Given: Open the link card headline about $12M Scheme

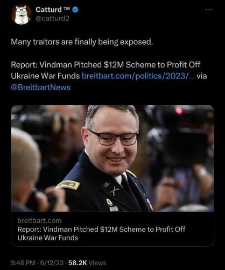Looking at the screenshot, I should pos(101,233).
